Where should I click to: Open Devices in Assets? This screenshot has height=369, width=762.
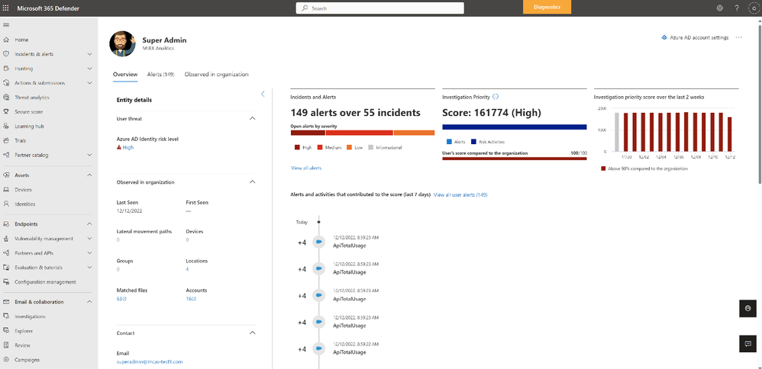[23, 190]
